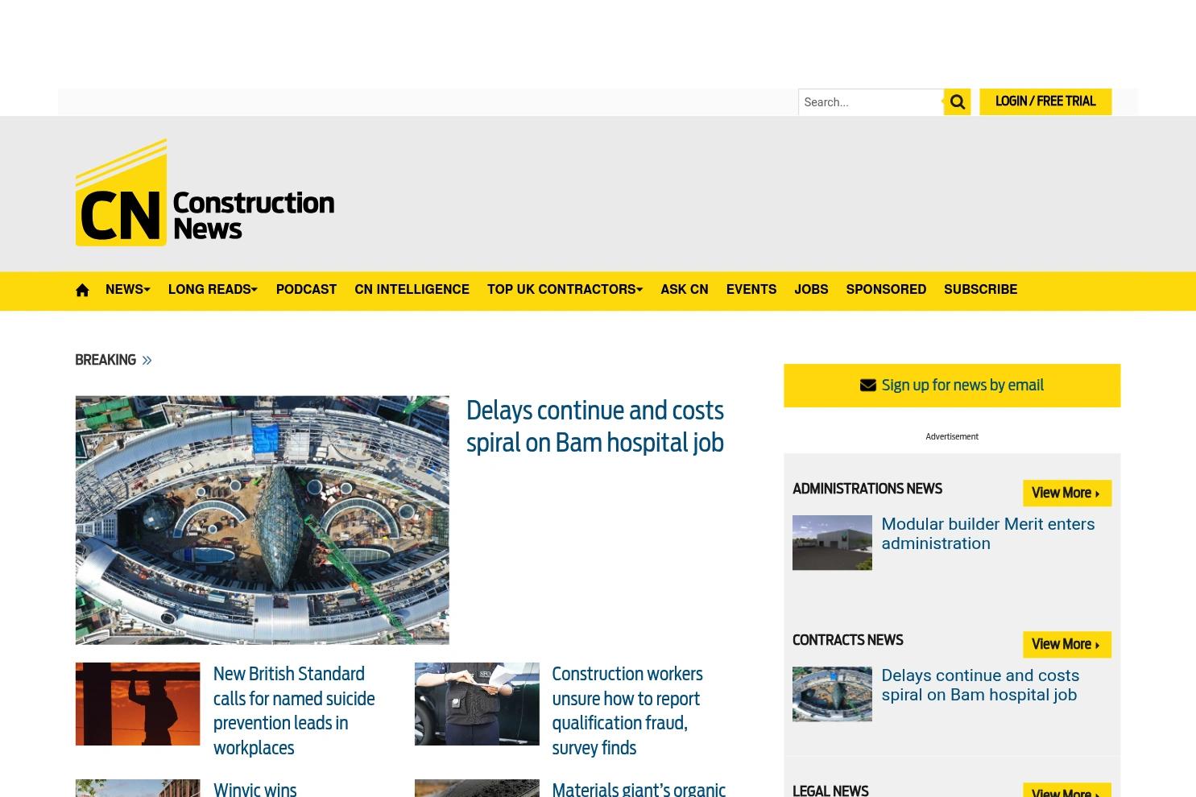
Task: Expand the Top UK Contractors dropdown
Action: (565, 290)
